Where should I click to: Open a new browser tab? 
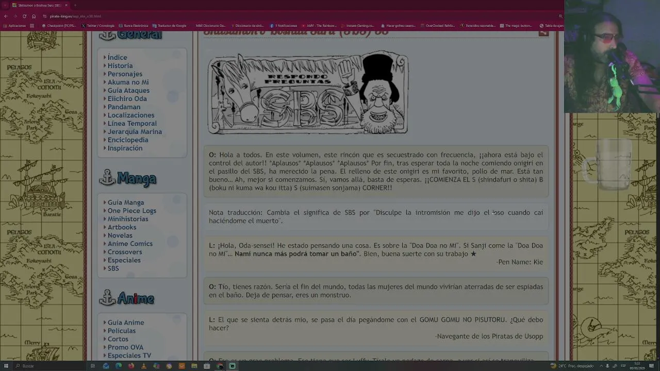74,5
